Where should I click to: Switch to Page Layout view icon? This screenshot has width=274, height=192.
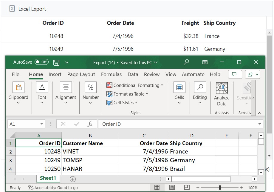(x=172, y=188)
